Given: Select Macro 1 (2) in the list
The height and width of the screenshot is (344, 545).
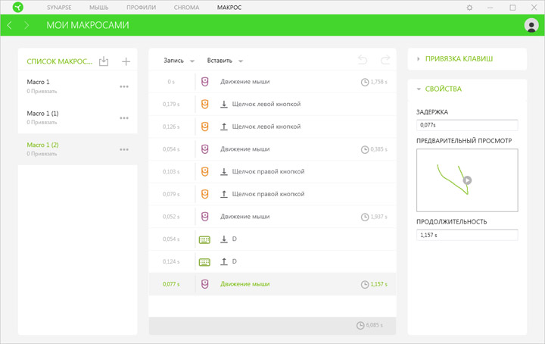Looking at the screenshot, I should point(77,149).
